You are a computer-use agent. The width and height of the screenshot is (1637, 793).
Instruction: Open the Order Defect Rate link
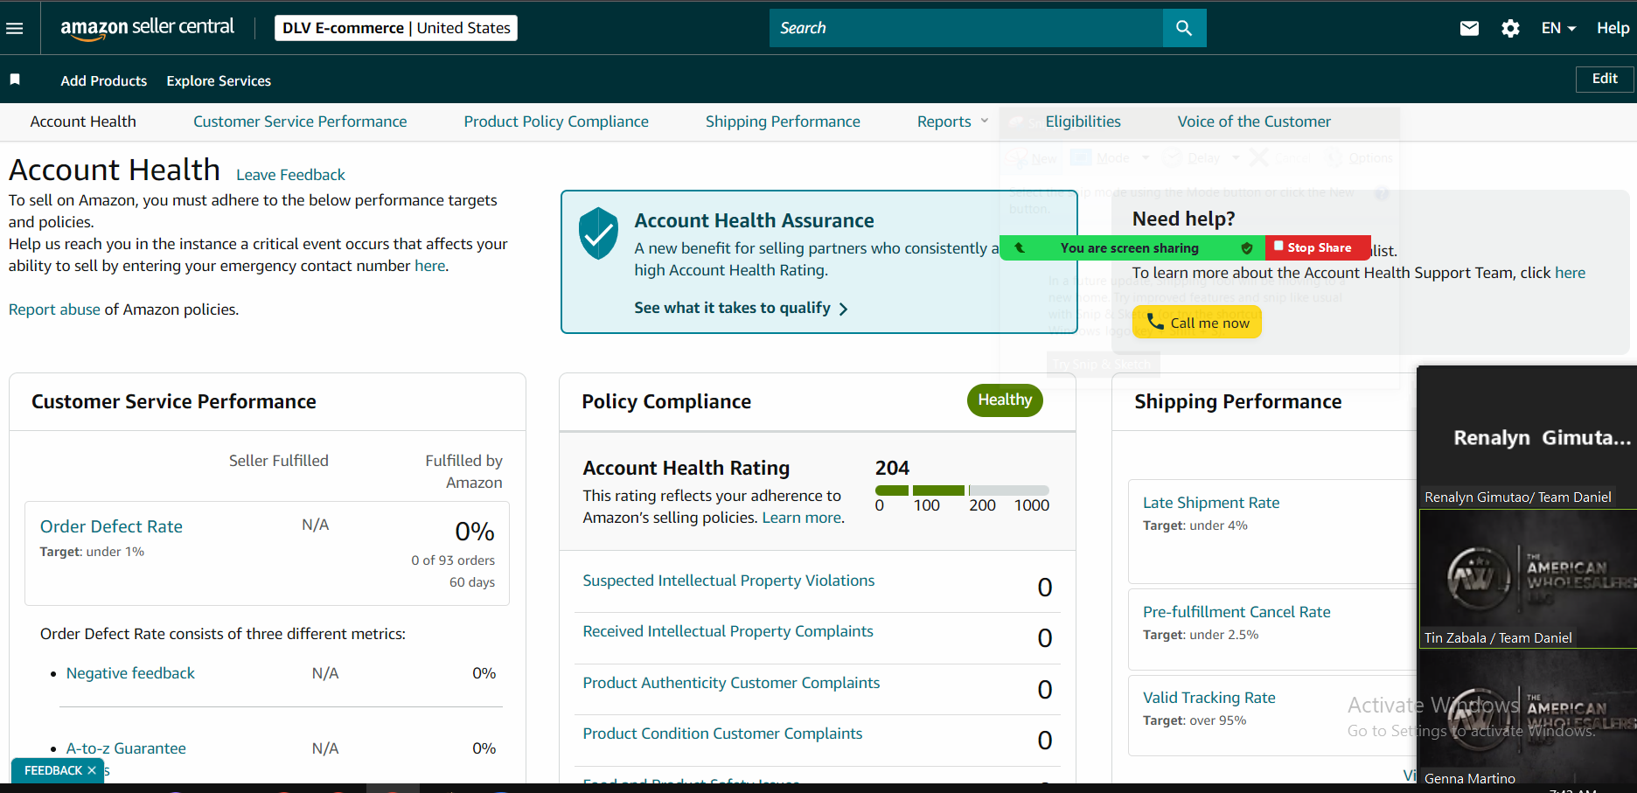(111, 526)
